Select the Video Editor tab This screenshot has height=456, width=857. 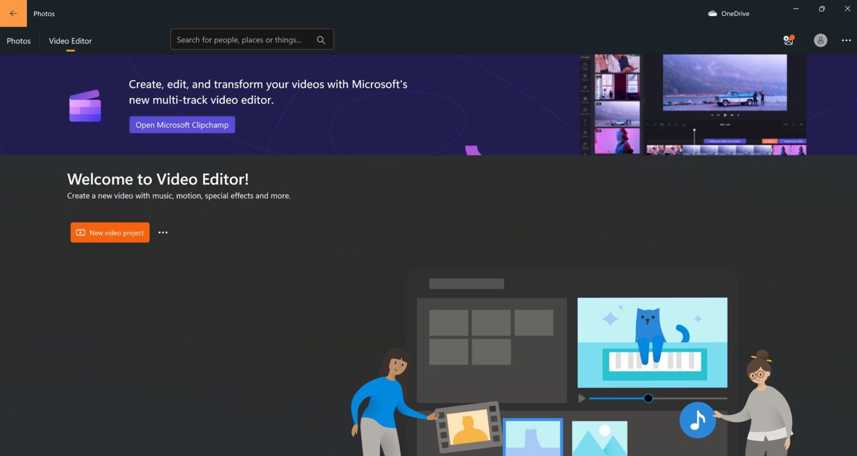[70, 41]
